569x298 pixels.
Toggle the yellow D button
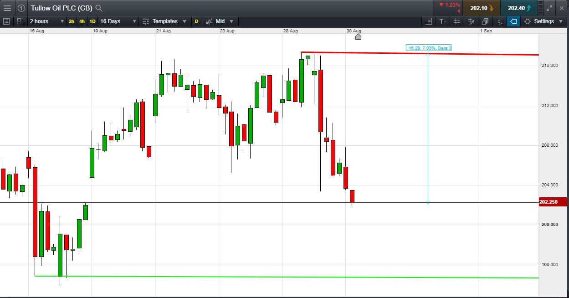pos(196,21)
